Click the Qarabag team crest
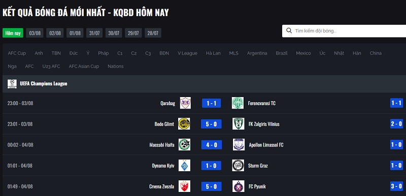 click(x=185, y=103)
